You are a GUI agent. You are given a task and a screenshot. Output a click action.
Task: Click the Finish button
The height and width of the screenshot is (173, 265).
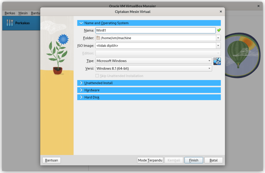(x=194, y=160)
